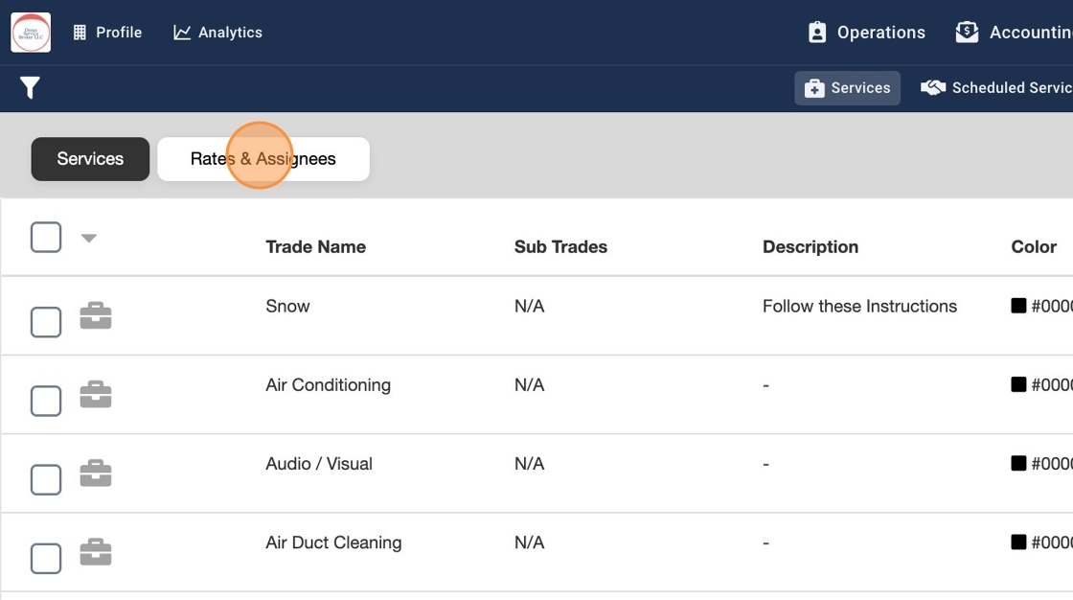The height and width of the screenshot is (600, 1073).
Task: Go to the Analytics page
Action: point(217,33)
